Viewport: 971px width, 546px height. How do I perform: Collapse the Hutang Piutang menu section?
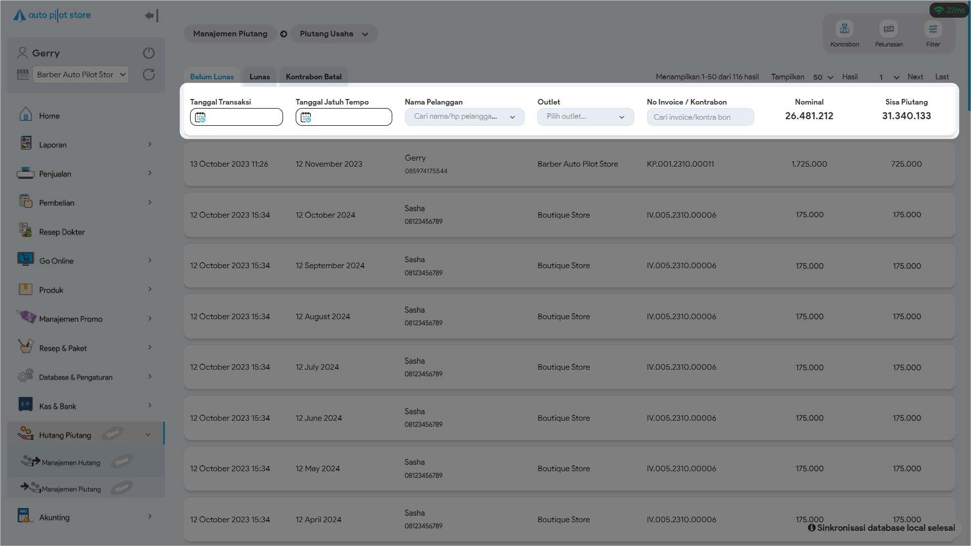coord(148,434)
